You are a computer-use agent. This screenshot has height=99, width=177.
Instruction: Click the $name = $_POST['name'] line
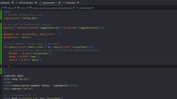coord(24,57)
